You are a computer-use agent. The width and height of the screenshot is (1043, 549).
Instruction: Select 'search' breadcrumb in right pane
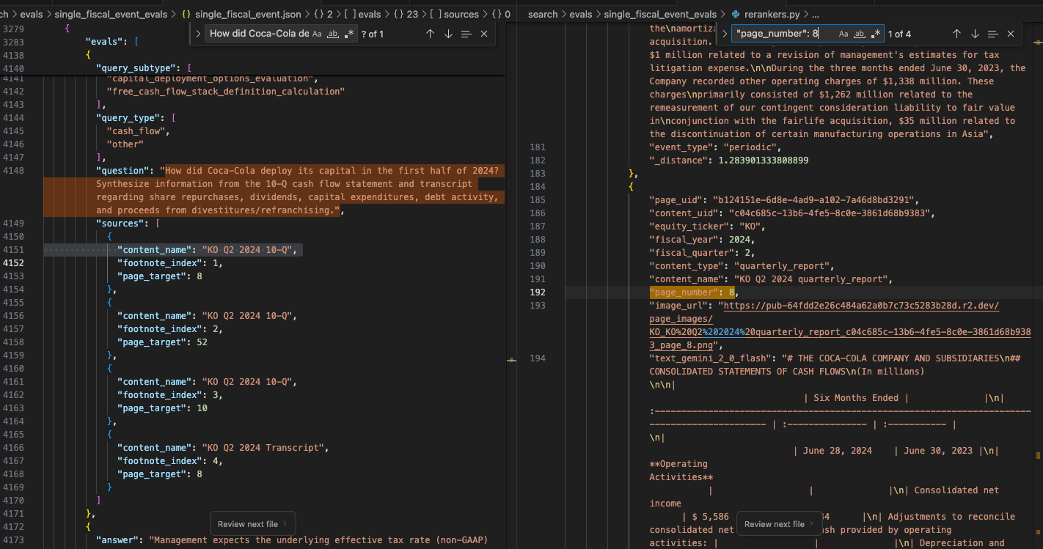(x=543, y=14)
